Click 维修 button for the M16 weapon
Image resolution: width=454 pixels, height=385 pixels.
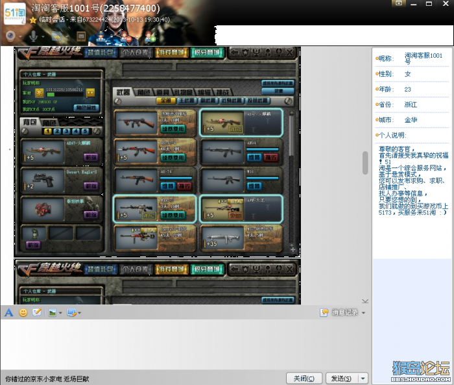[x=254, y=186]
